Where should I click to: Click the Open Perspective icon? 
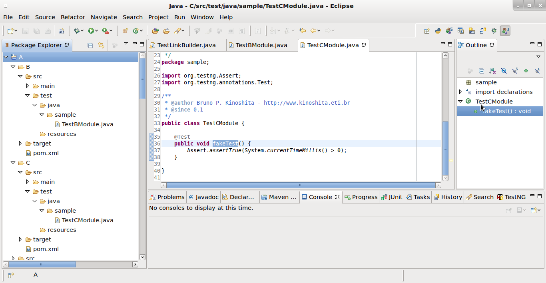click(427, 31)
